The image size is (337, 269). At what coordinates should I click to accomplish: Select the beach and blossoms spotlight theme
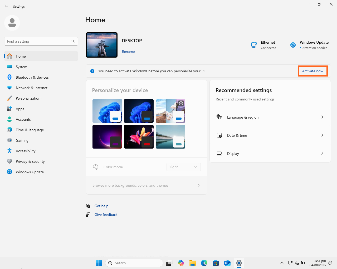click(x=170, y=111)
